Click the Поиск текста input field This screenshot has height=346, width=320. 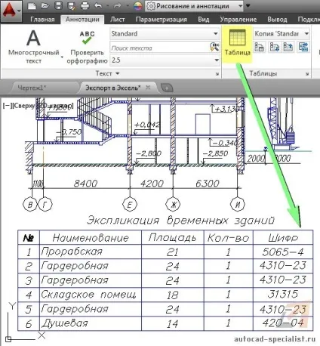coord(159,48)
